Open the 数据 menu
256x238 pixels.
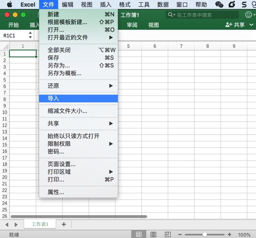[x=163, y=4]
